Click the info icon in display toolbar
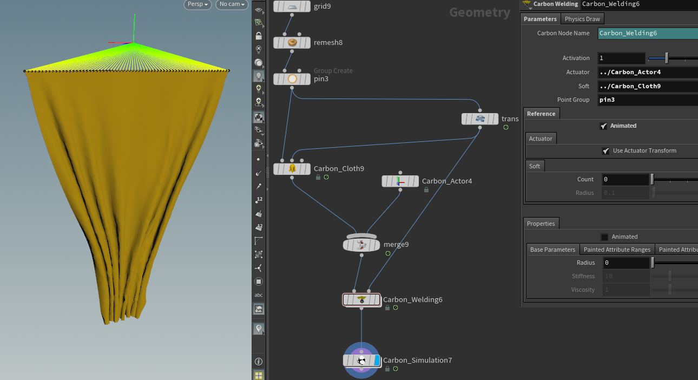Viewport: 698px width, 380px height. 259,362
